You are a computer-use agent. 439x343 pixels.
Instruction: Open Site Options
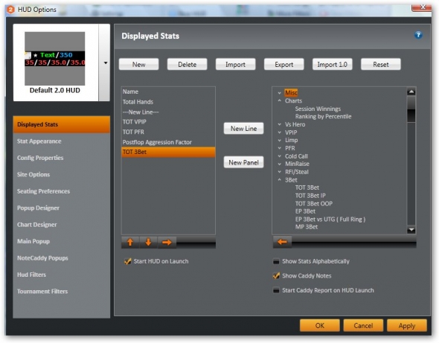pos(61,174)
